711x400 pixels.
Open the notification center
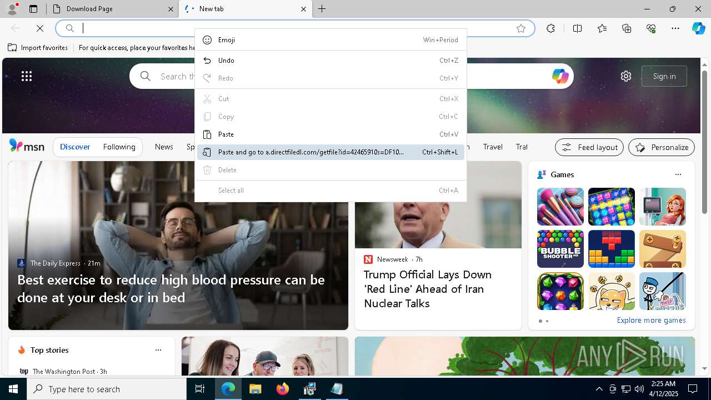693,389
